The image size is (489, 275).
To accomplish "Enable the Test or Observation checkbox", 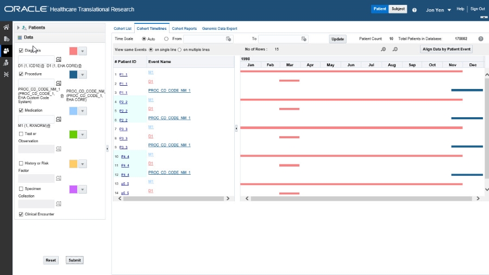I will click(21, 133).
